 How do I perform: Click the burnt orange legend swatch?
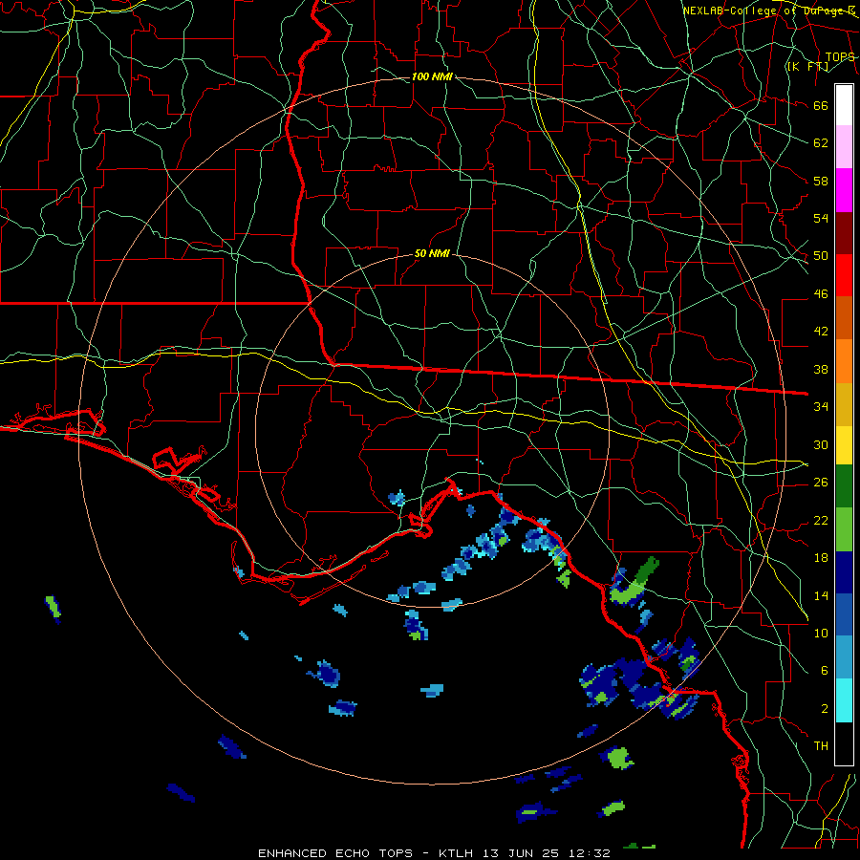coord(844,317)
